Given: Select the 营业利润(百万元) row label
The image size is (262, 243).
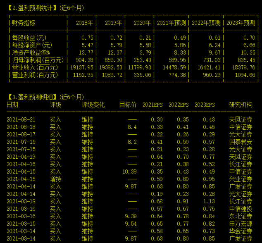Looking at the screenshot, I should [35, 75].
